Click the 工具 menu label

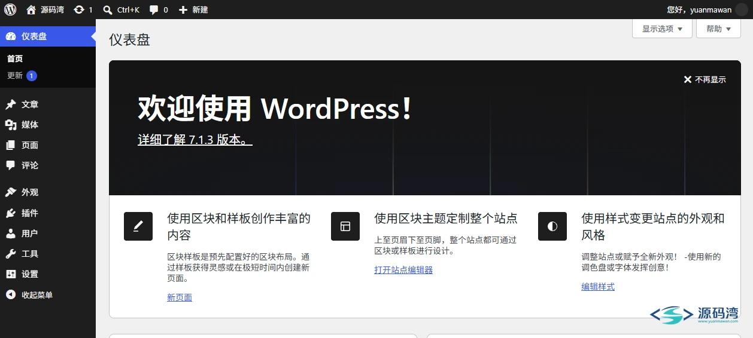click(x=30, y=254)
